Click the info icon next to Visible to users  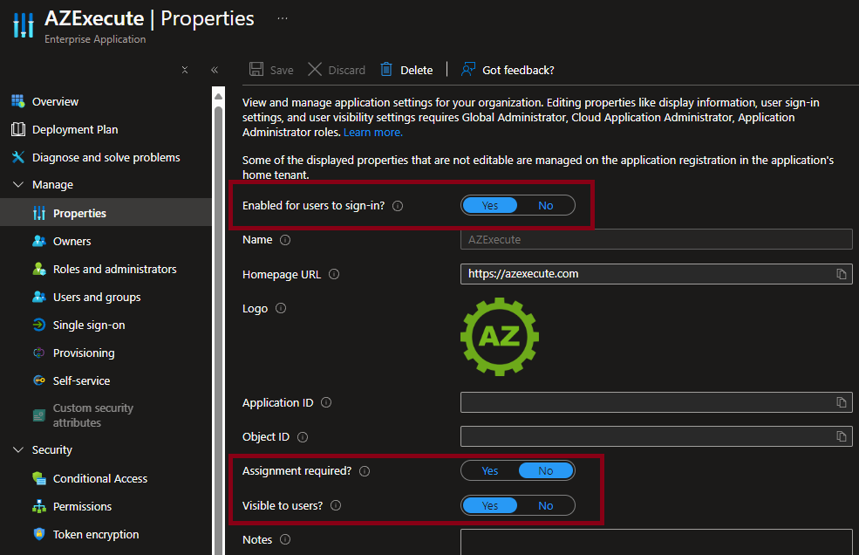(x=336, y=505)
